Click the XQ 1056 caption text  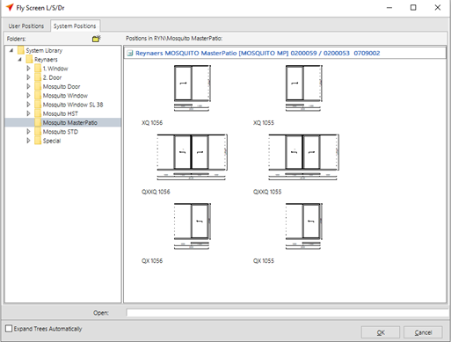(152, 123)
